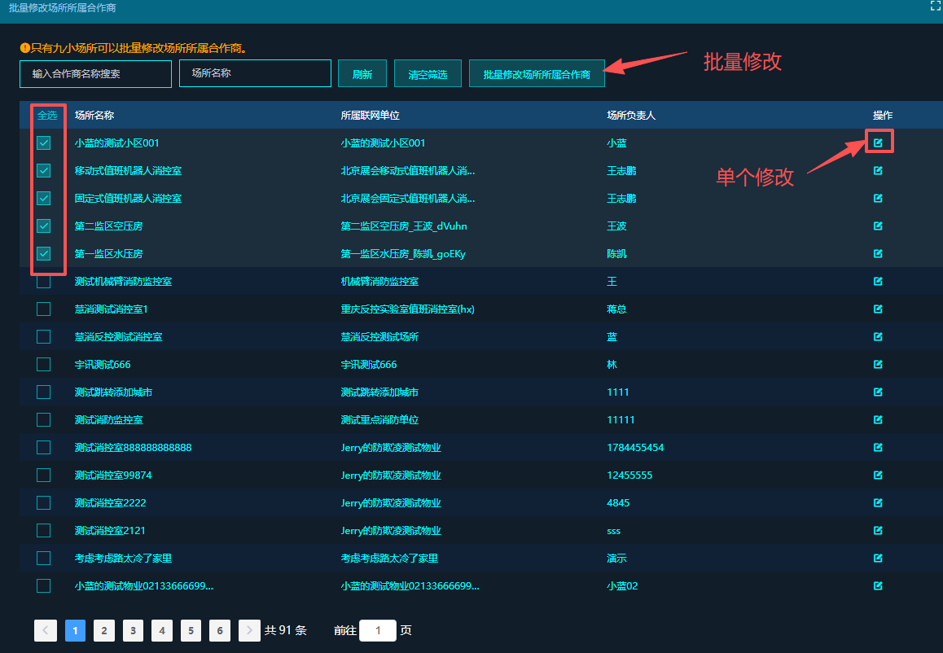This screenshot has height=653, width=943.
Task: Click edit icon for 测试消控室99874 row
Action: (878, 475)
